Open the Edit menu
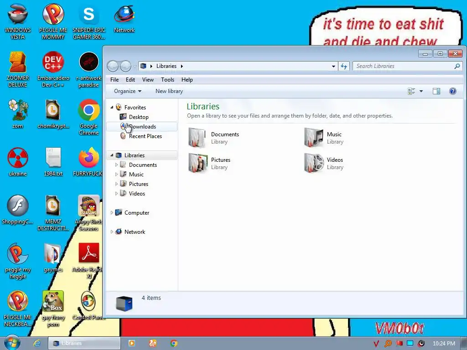 coord(130,79)
